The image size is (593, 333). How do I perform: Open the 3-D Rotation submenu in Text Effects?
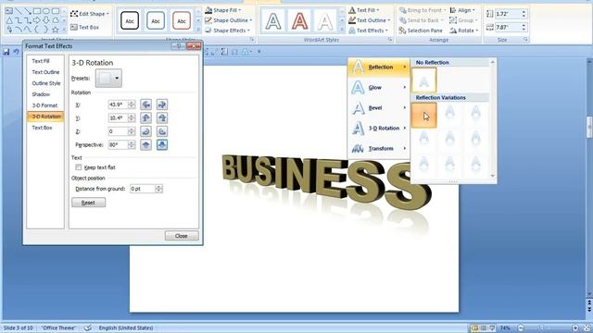tap(379, 129)
